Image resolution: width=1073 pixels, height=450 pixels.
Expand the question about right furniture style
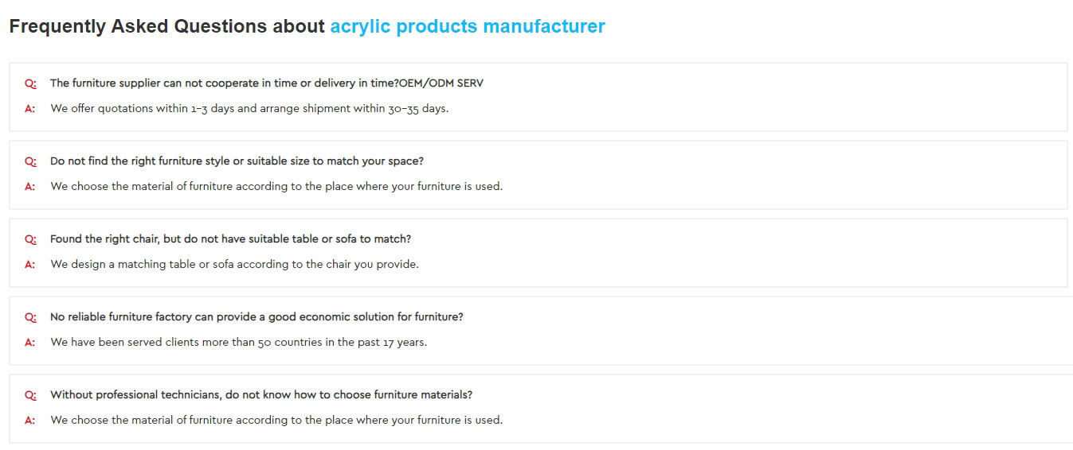[237, 161]
